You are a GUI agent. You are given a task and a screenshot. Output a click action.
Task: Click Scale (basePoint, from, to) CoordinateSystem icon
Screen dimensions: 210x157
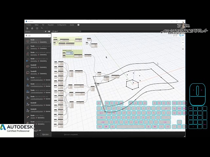28,97
